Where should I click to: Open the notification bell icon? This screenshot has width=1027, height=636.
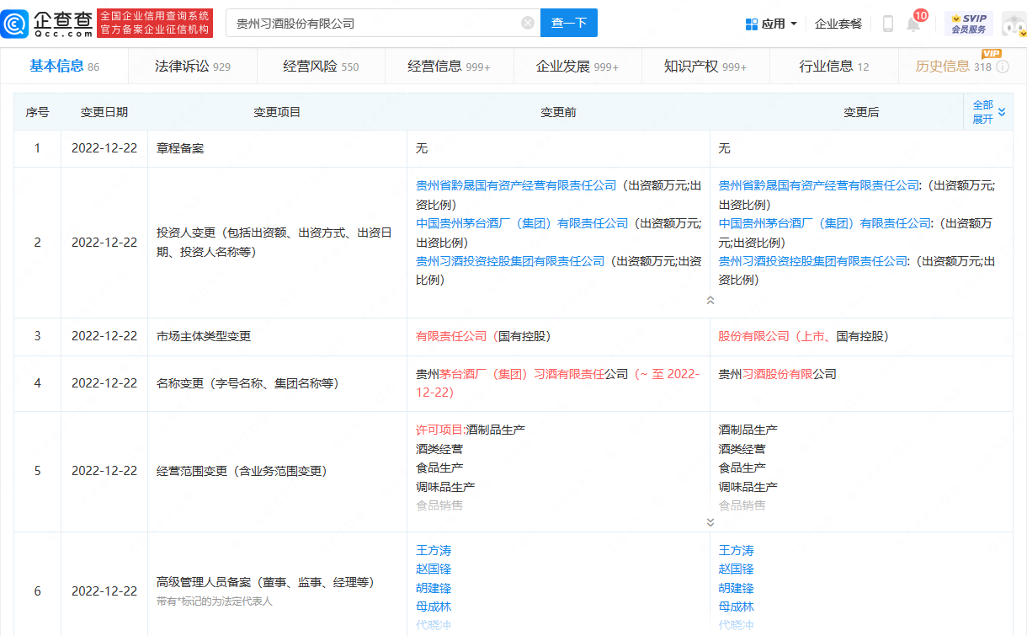click(913, 24)
